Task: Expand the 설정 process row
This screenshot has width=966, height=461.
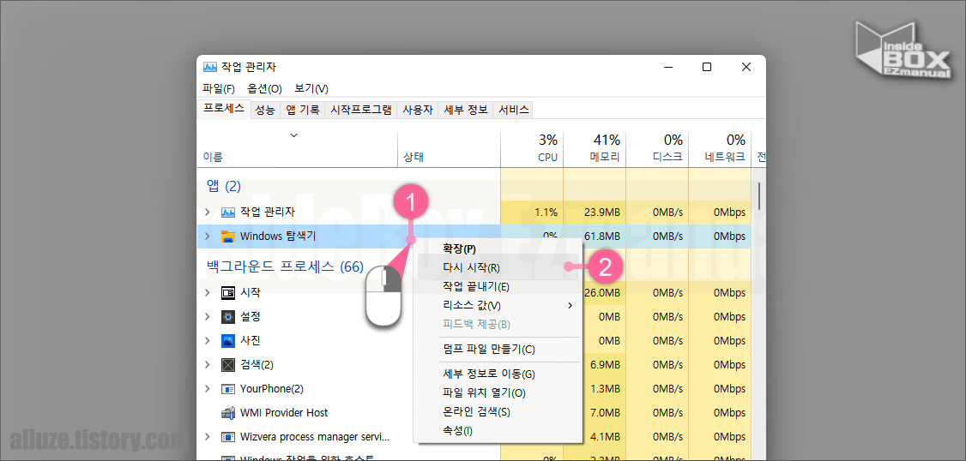Action: (208, 317)
